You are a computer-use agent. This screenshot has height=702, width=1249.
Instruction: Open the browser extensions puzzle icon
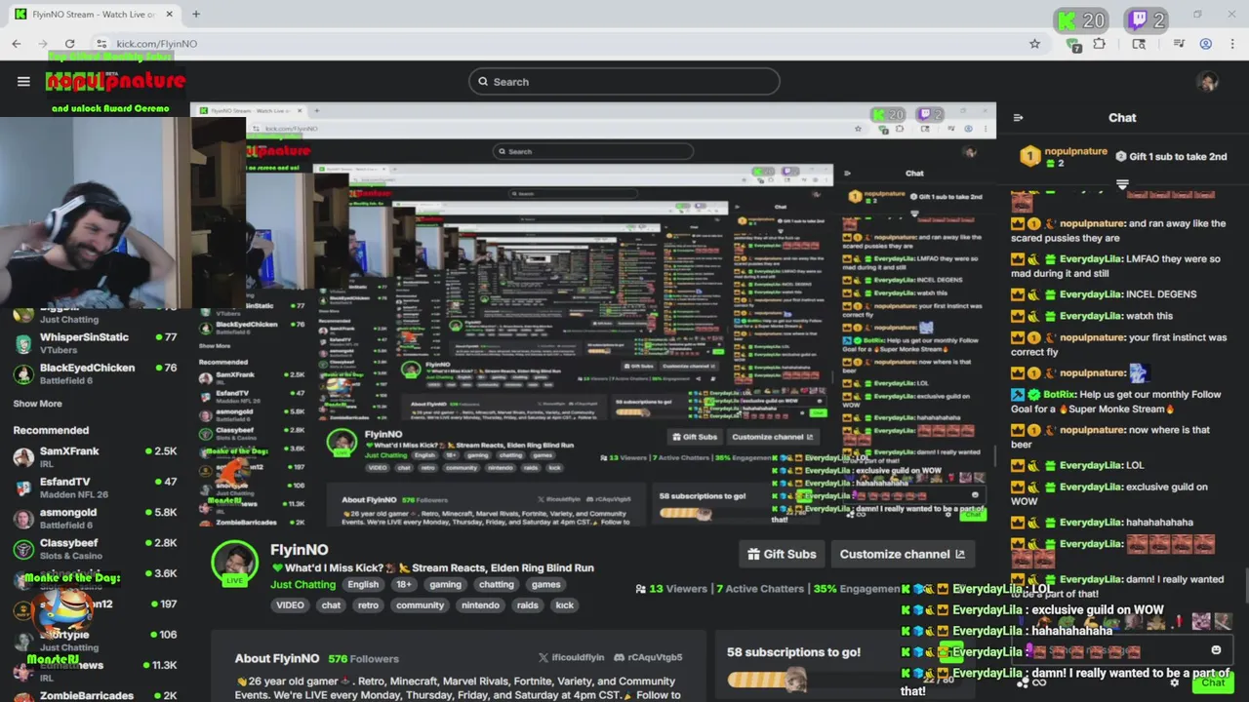(x=1100, y=44)
